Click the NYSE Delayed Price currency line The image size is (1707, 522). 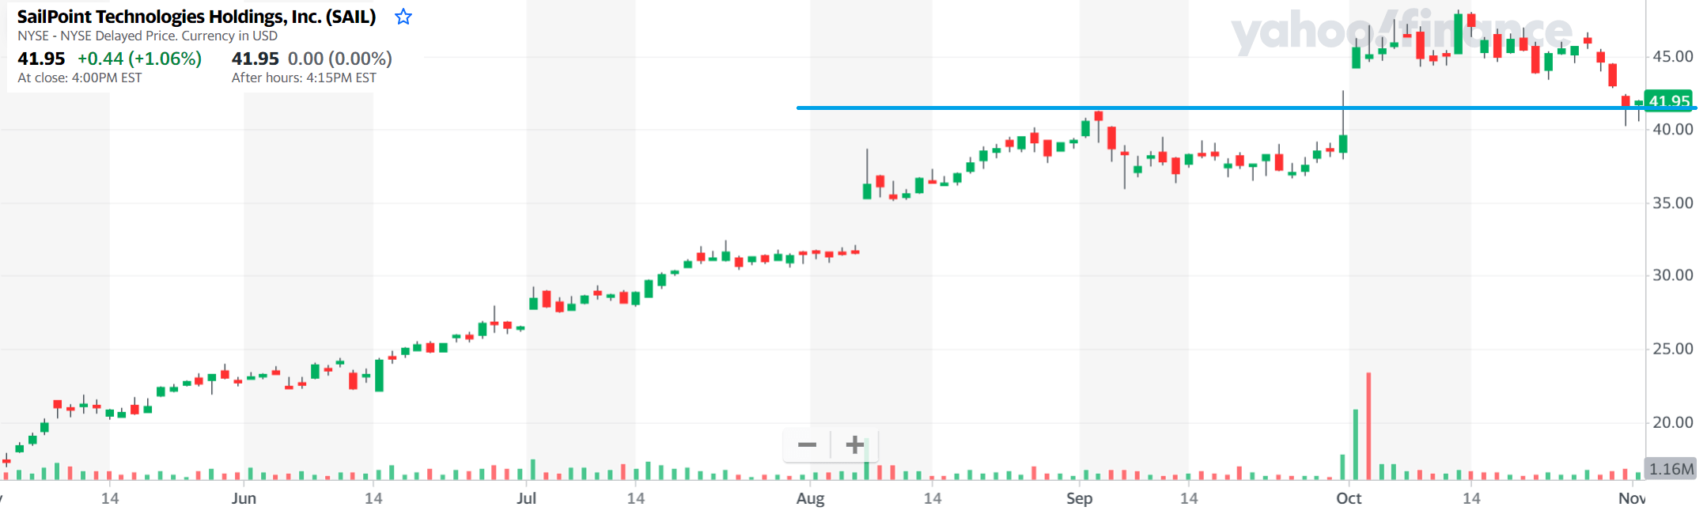[148, 36]
